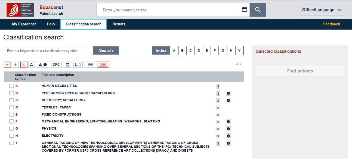The image size is (352, 159).
Task: Check the box for section G
Action: (11, 129)
